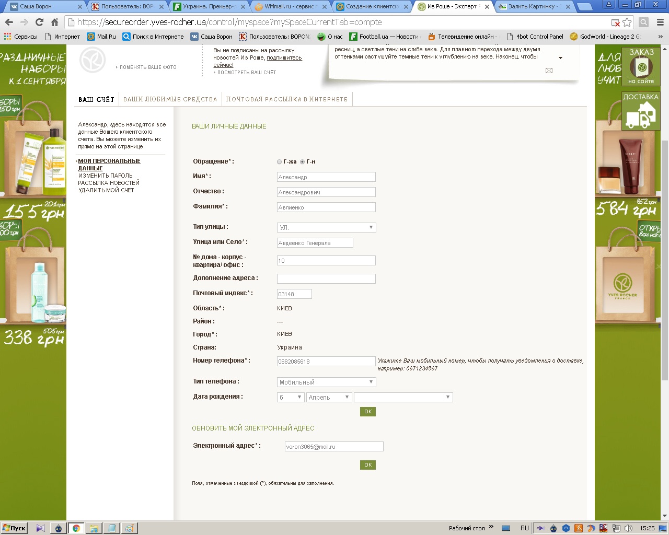Open the empty birth year dropdown
Viewport: 669px width, 535px height.
[403, 397]
